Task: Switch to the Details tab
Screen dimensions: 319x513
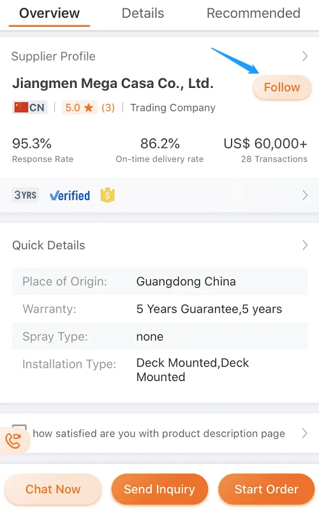Action: (x=143, y=13)
